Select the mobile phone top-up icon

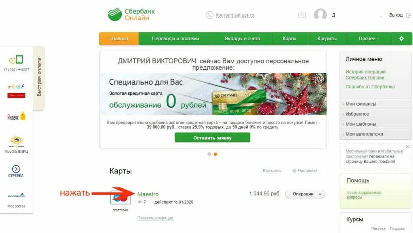pyautogui.click(x=16, y=60)
